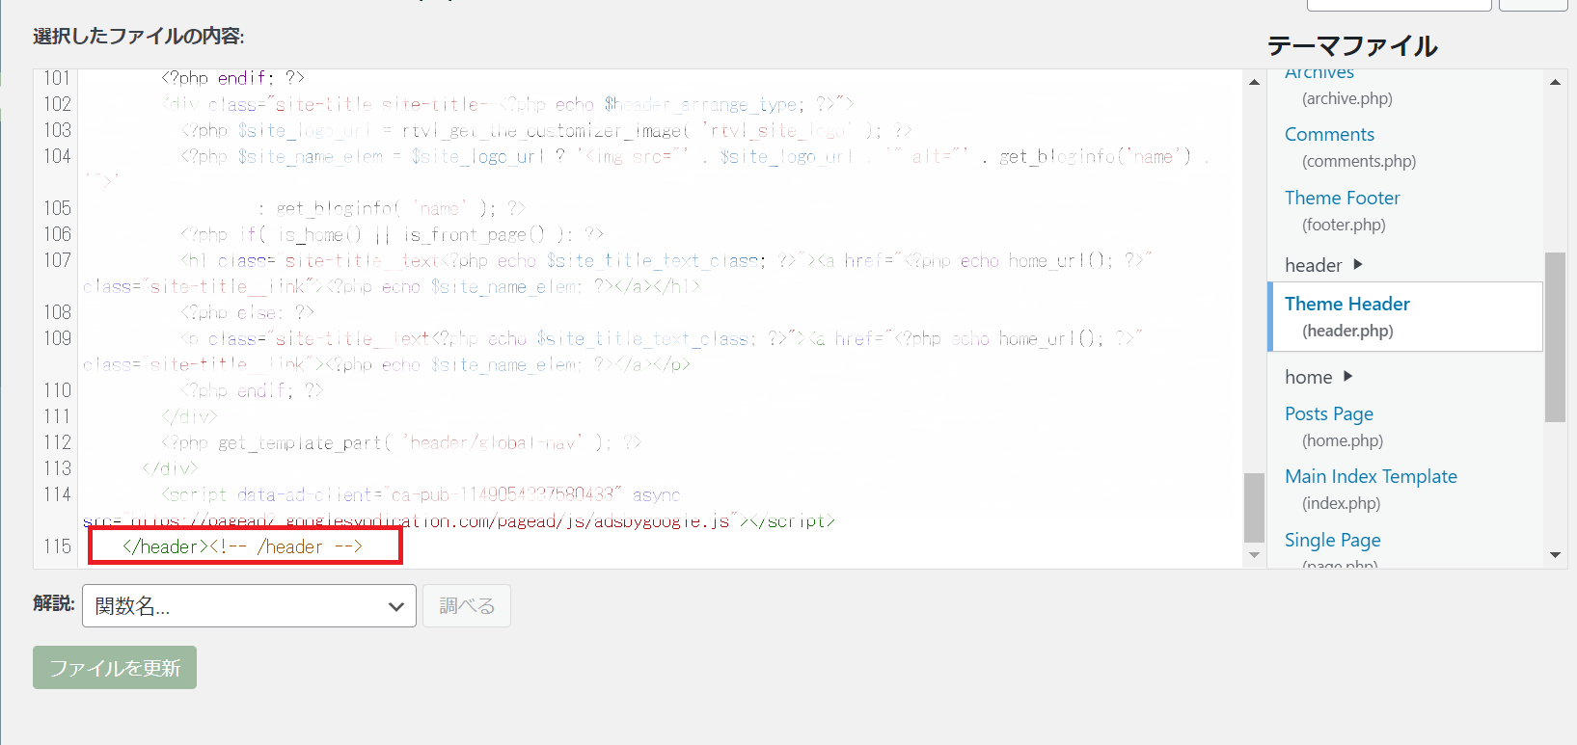Click line number 101 in the gutter

coord(57,78)
